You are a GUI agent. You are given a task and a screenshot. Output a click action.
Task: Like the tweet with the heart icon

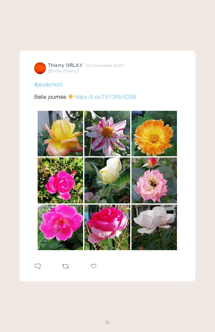click(x=93, y=266)
